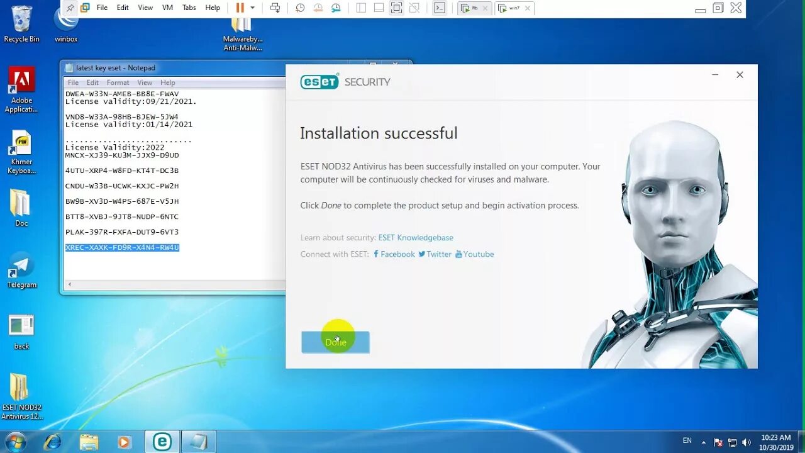This screenshot has width=805, height=453.
Task: Open the VMware Help menu
Action: coord(213,8)
